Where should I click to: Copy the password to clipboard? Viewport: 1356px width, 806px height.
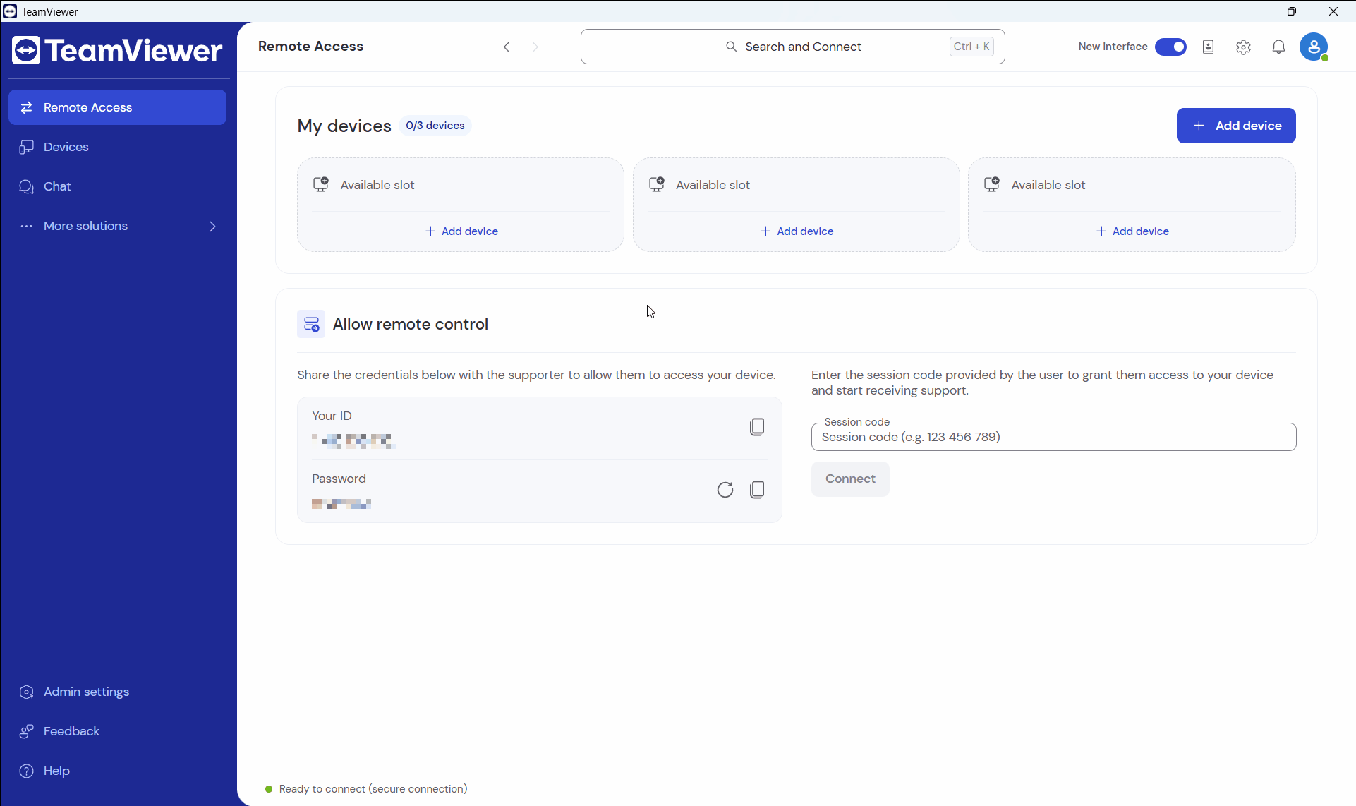click(x=756, y=490)
